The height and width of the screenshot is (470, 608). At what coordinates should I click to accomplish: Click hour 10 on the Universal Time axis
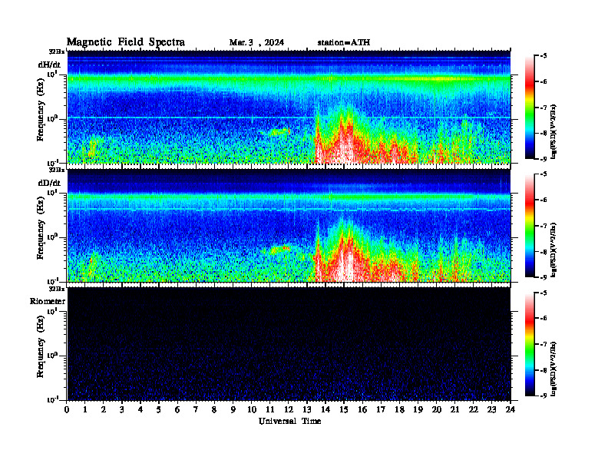pos(252,409)
